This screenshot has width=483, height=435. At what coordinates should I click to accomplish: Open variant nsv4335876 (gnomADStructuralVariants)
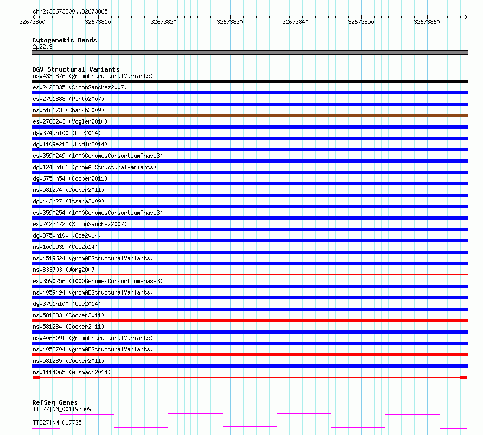coord(93,76)
